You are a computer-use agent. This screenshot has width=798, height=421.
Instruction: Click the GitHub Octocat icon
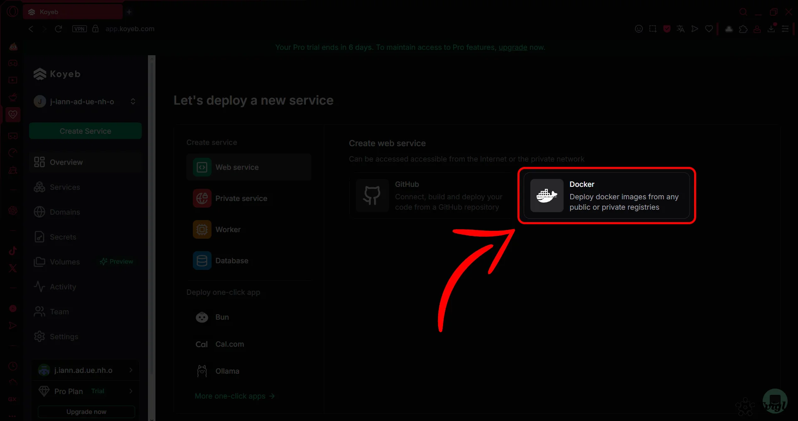point(372,196)
